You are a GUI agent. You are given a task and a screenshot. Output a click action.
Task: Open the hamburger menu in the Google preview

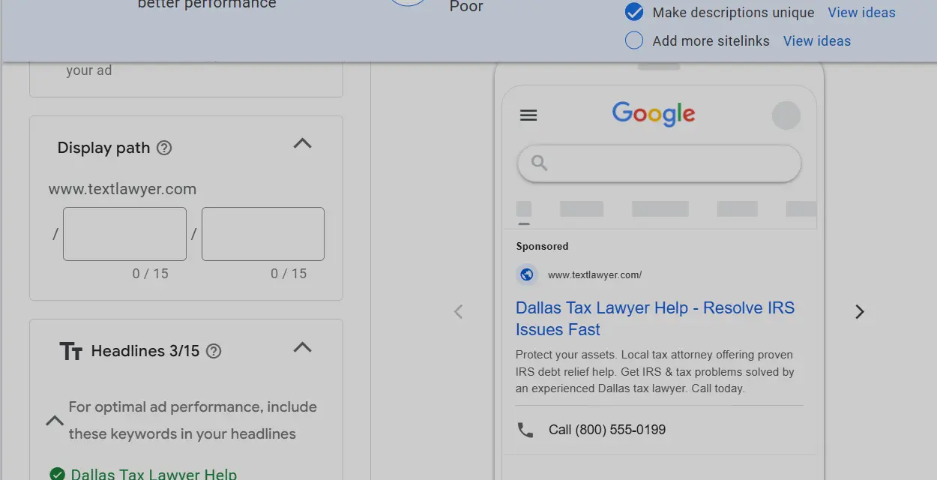point(528,115)
